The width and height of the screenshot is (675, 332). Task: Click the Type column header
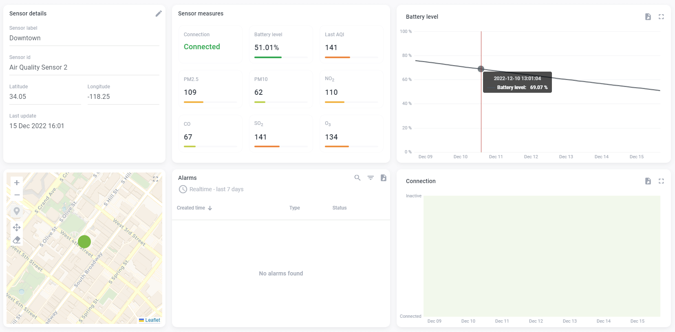click(x=294, y=208)
